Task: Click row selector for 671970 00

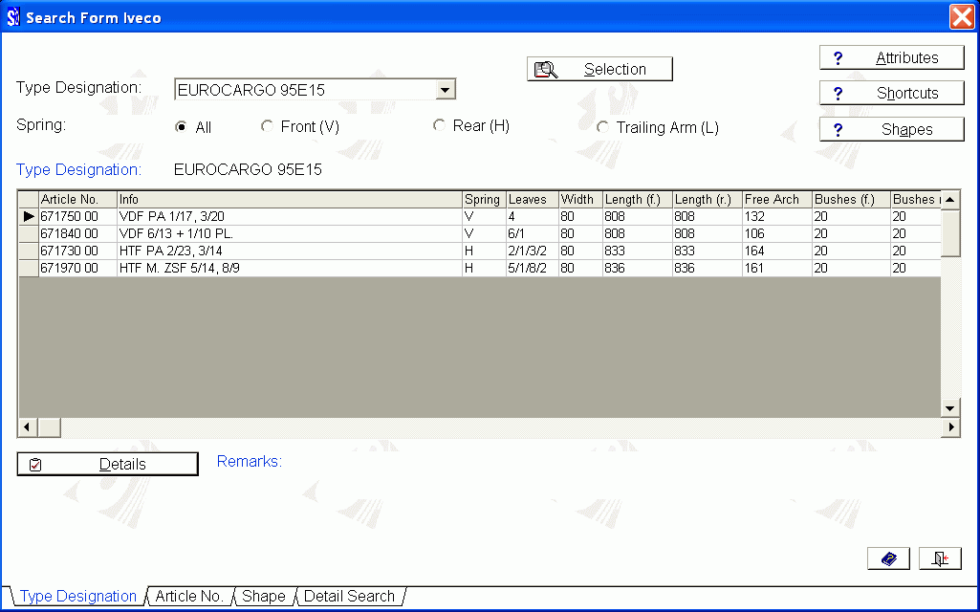Action: pos(29,268)
